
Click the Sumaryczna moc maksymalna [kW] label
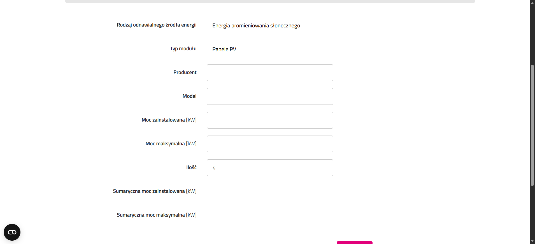click(x=157, y=215)
